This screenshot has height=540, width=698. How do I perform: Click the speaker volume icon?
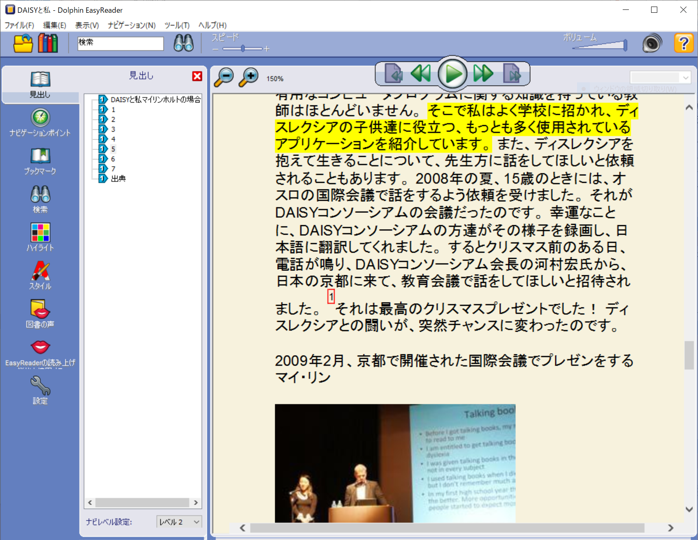[652, 43]
